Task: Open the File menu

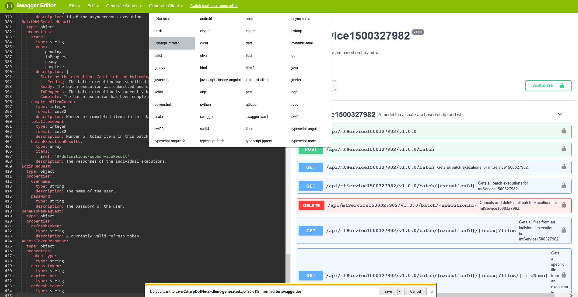Action: (74, 5)
